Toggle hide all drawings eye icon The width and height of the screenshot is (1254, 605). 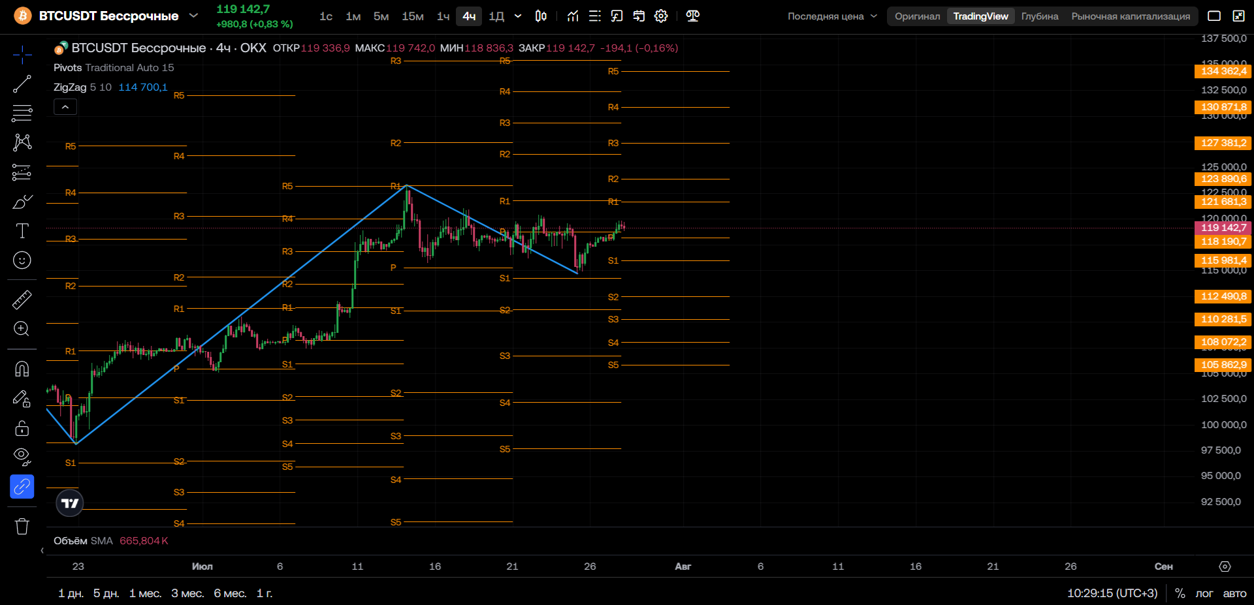point(22,457)
